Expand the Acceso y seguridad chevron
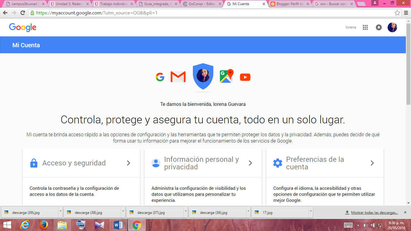Screen dimensions: 411x231 coord(128,163)
